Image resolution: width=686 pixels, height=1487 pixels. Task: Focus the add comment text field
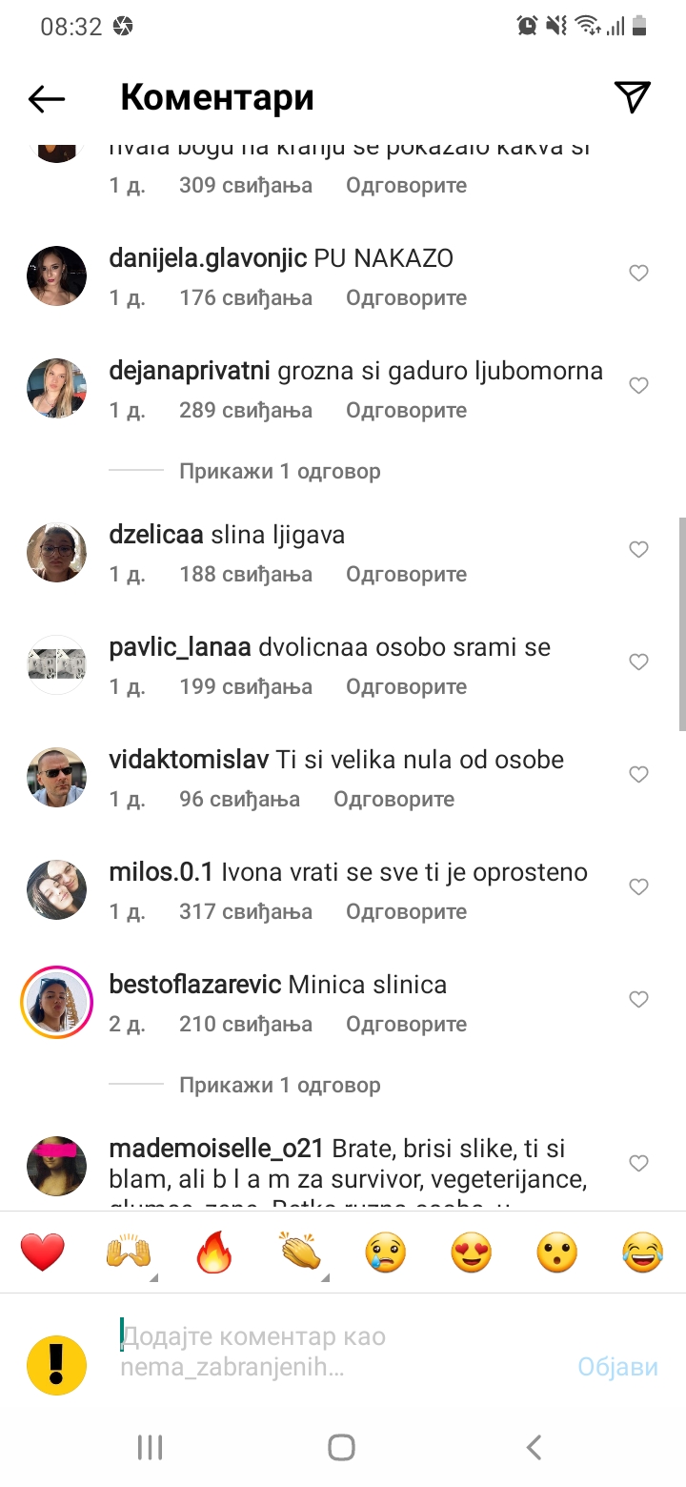click(x=338, y=1352)
